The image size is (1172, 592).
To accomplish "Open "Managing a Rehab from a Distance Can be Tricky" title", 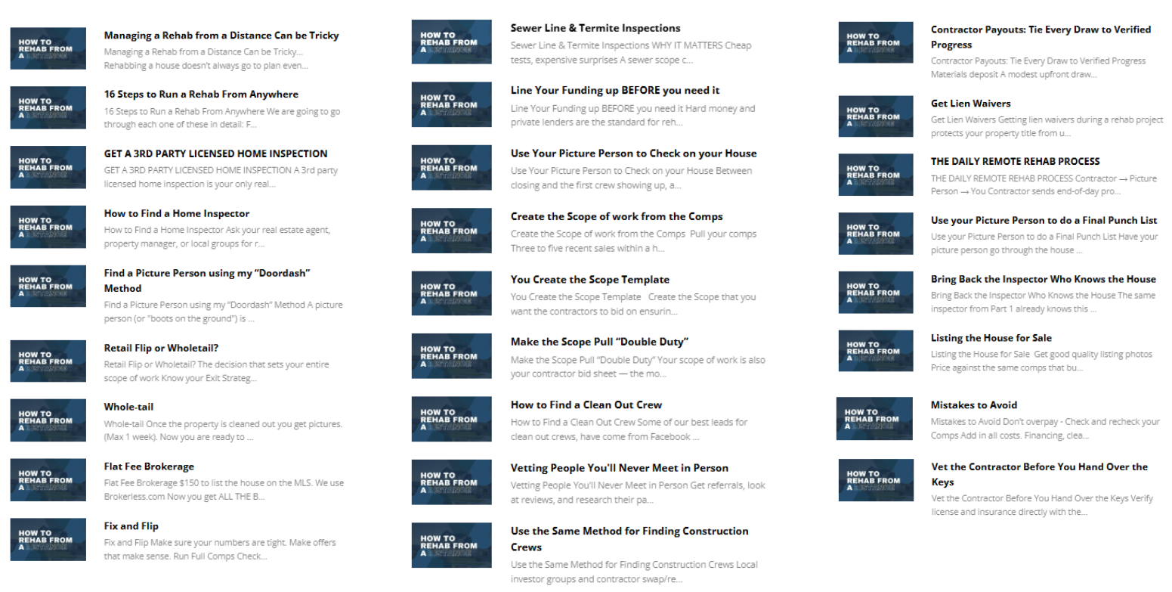I will (221, 36).
